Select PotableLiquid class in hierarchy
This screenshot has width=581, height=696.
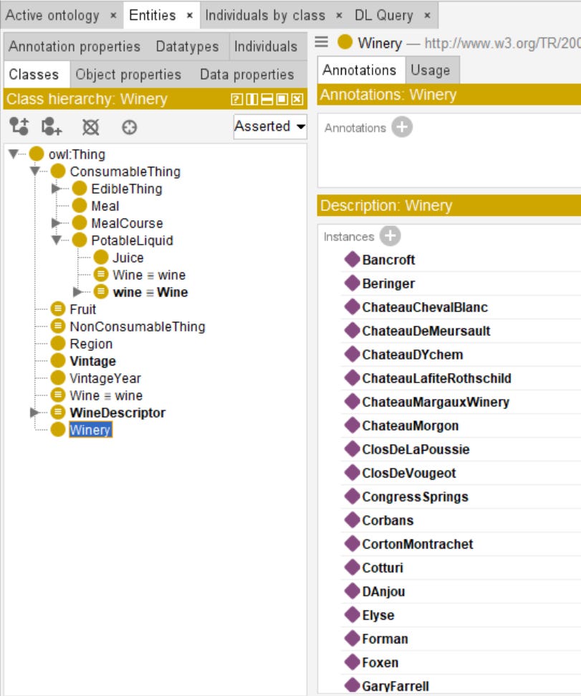(132, 240)
